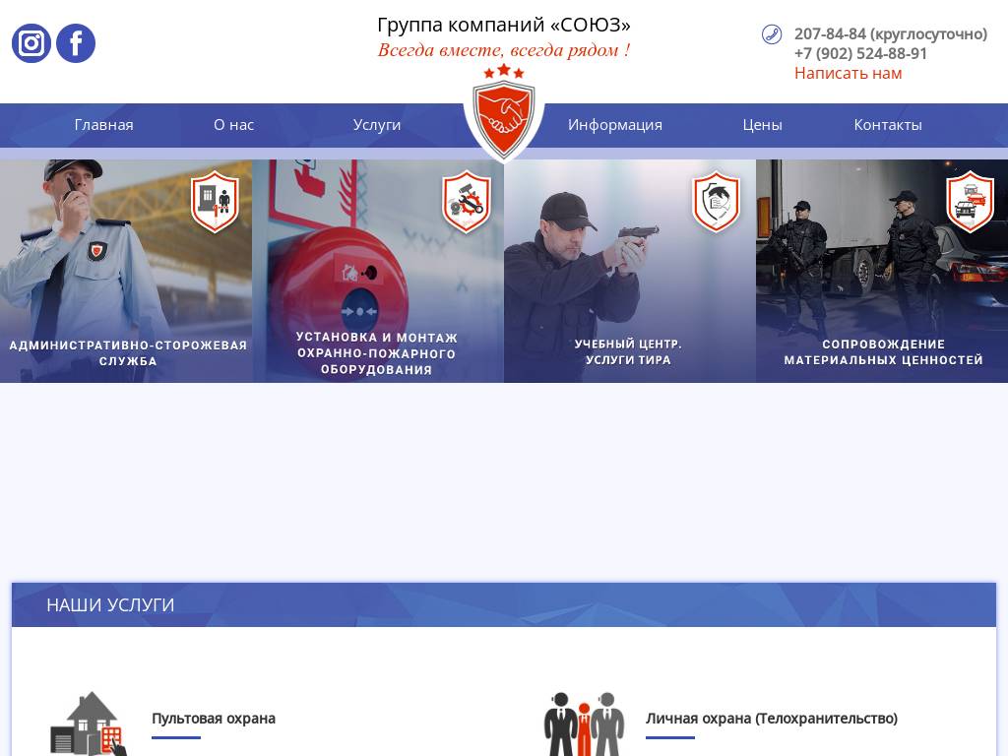Viewport: 1008px width, 756px height.
Task: Click the phone handset icon near the numbers
Action: (771, 34)
